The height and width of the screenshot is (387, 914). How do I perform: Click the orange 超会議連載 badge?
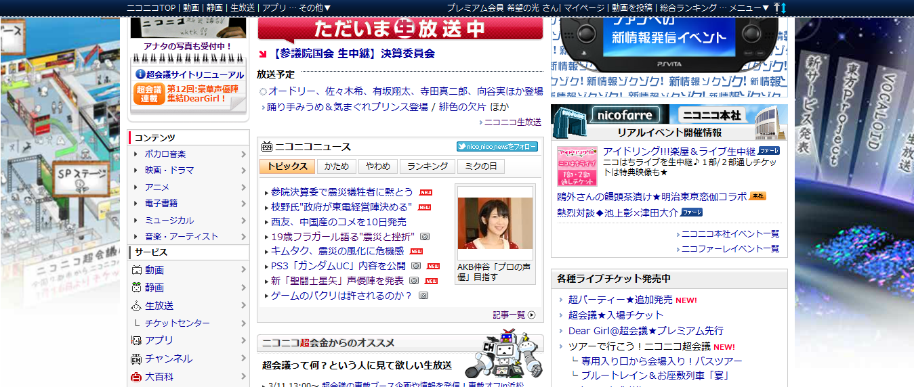148,94
